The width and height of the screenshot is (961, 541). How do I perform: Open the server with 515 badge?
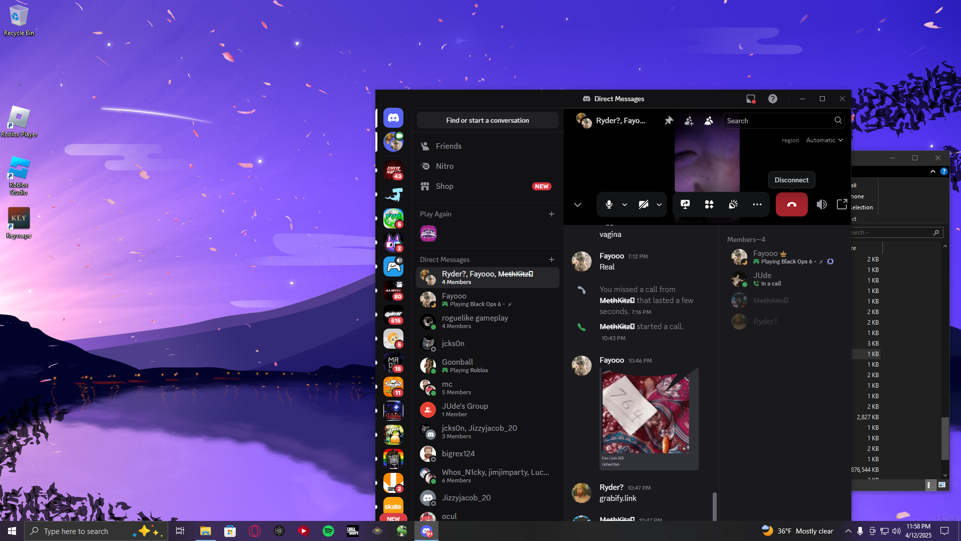[393, 315]
